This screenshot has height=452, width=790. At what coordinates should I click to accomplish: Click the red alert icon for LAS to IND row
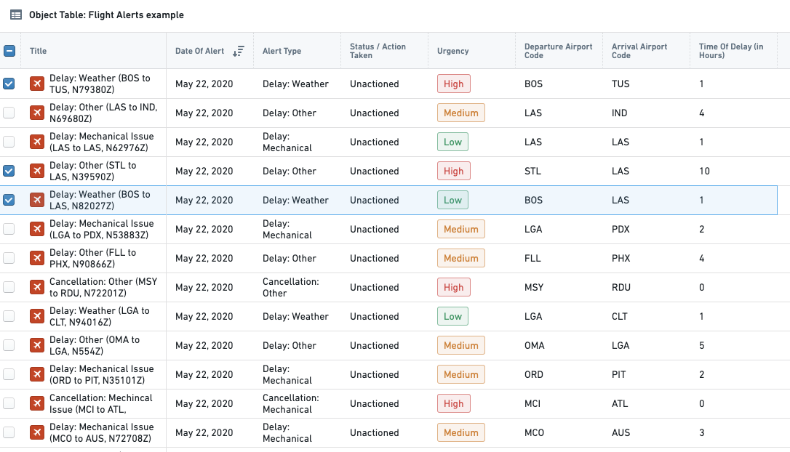tap(37, 113)
